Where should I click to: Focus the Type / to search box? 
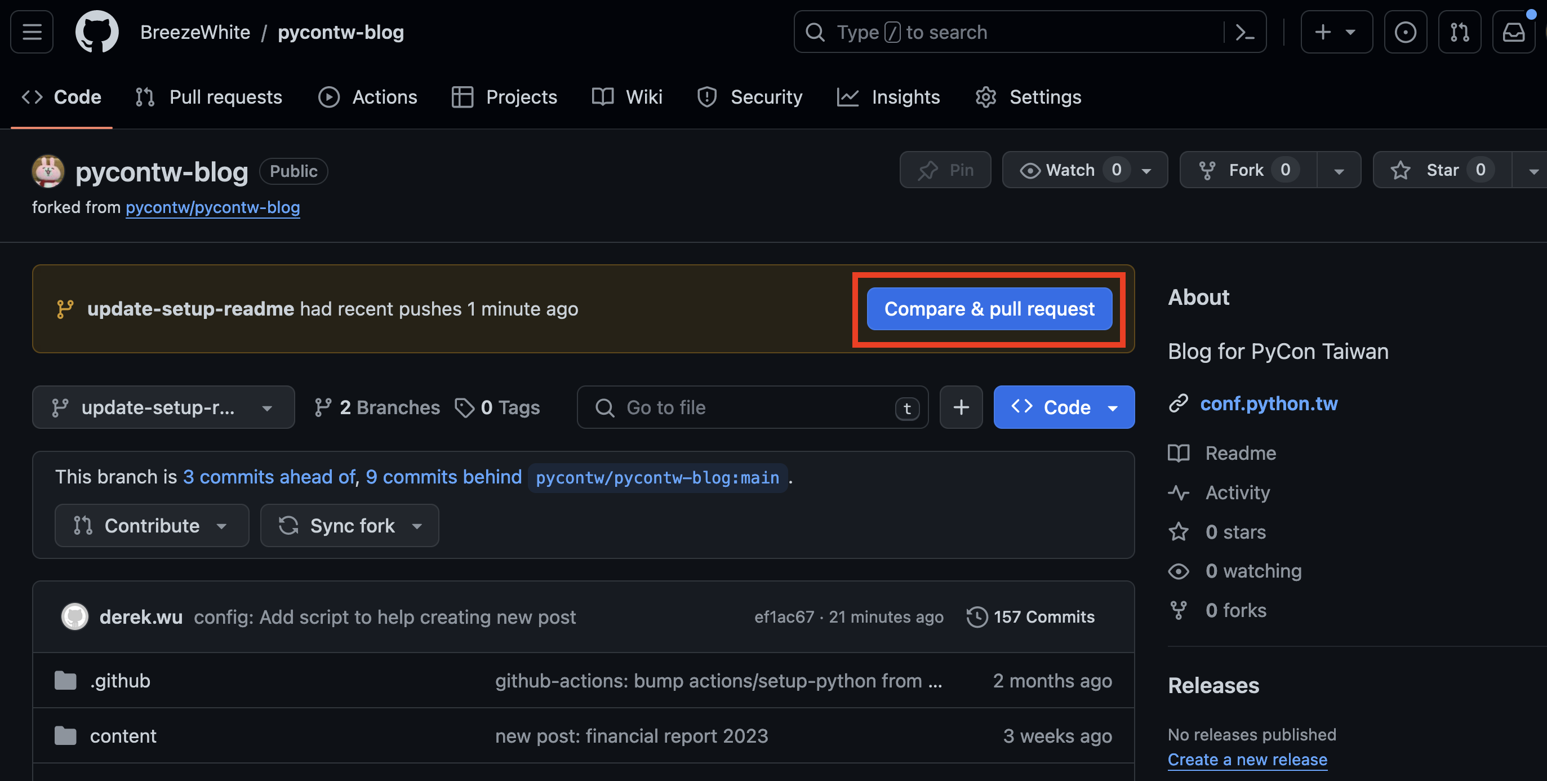coord(1009,32)
